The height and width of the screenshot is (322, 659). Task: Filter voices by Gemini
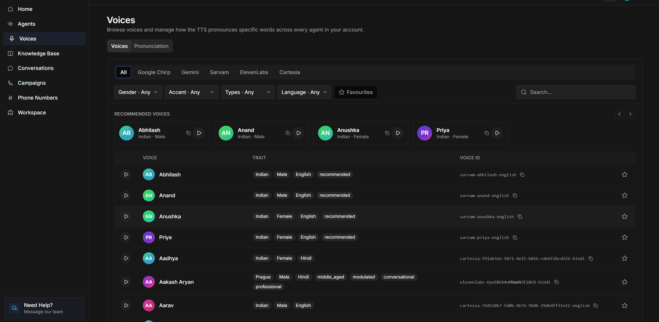tap(190, 72)
